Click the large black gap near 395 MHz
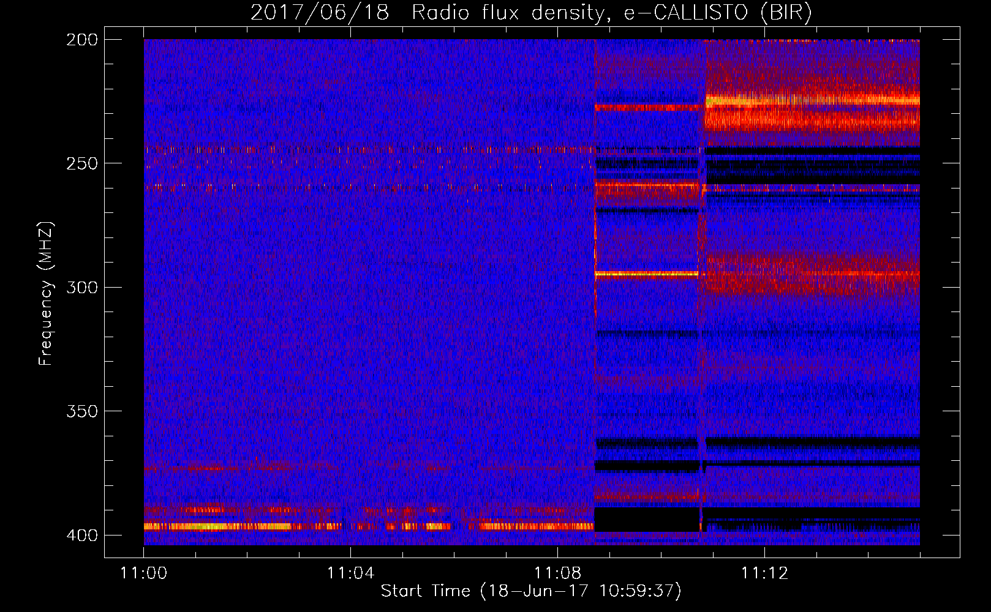Screen dimensions: 991x612 647,520
